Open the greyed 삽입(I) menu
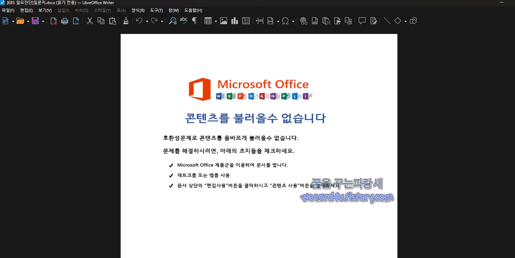Image resolution: width=515 pixels, height=258 pixels. pyautogui.click(x=63, y=10)
